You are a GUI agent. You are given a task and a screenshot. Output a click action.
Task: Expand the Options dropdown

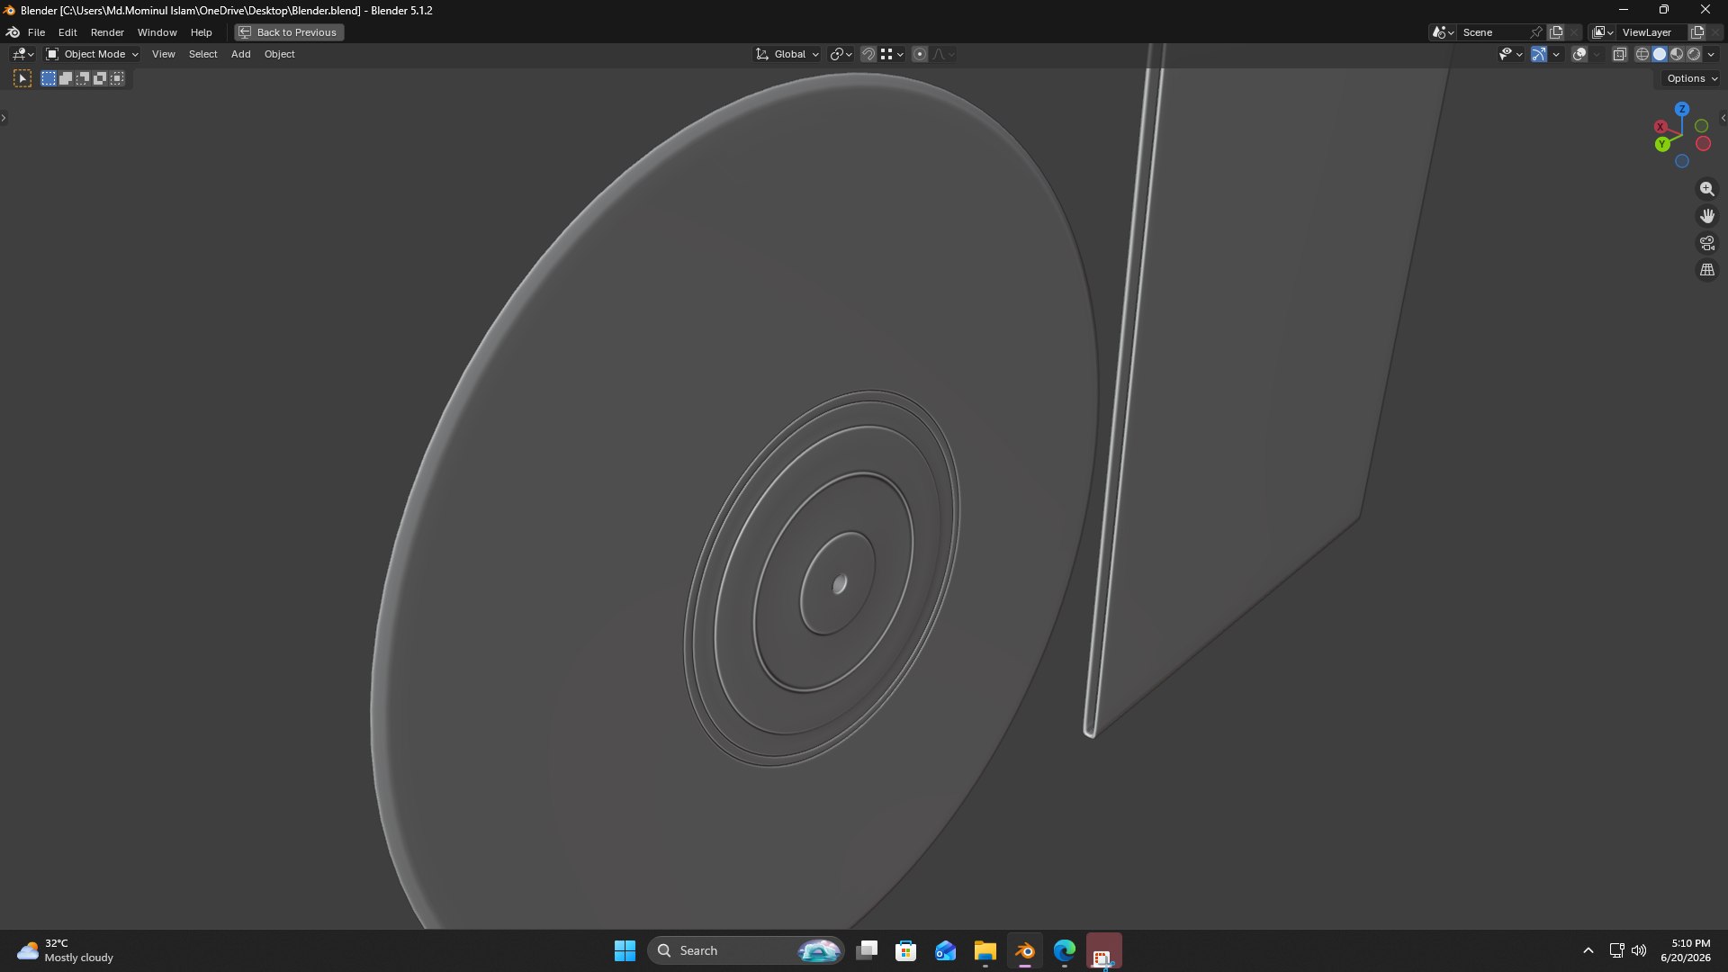[x=1692, y=78]
